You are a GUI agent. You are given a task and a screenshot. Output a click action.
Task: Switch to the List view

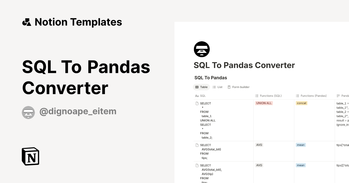pyautogui.click(x=218, y=87)
